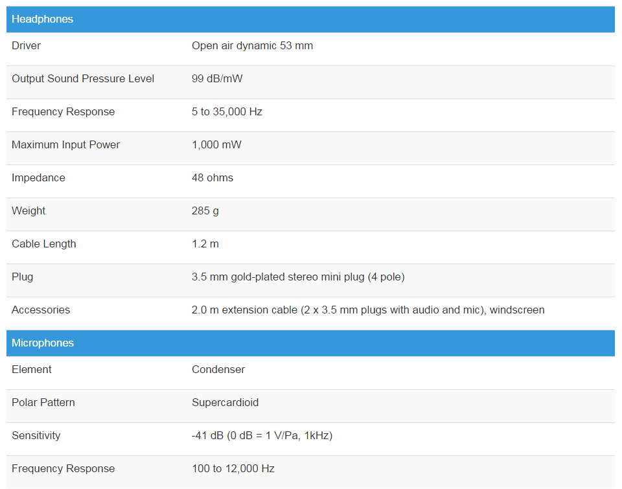Click the "Supercardioid" value
Viewport: 622px width, 489px height.
225,403
